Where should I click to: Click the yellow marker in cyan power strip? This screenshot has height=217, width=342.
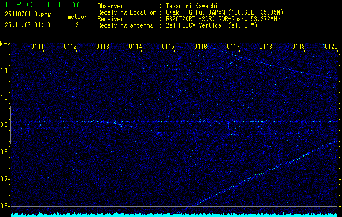click(x=40, y=214)
